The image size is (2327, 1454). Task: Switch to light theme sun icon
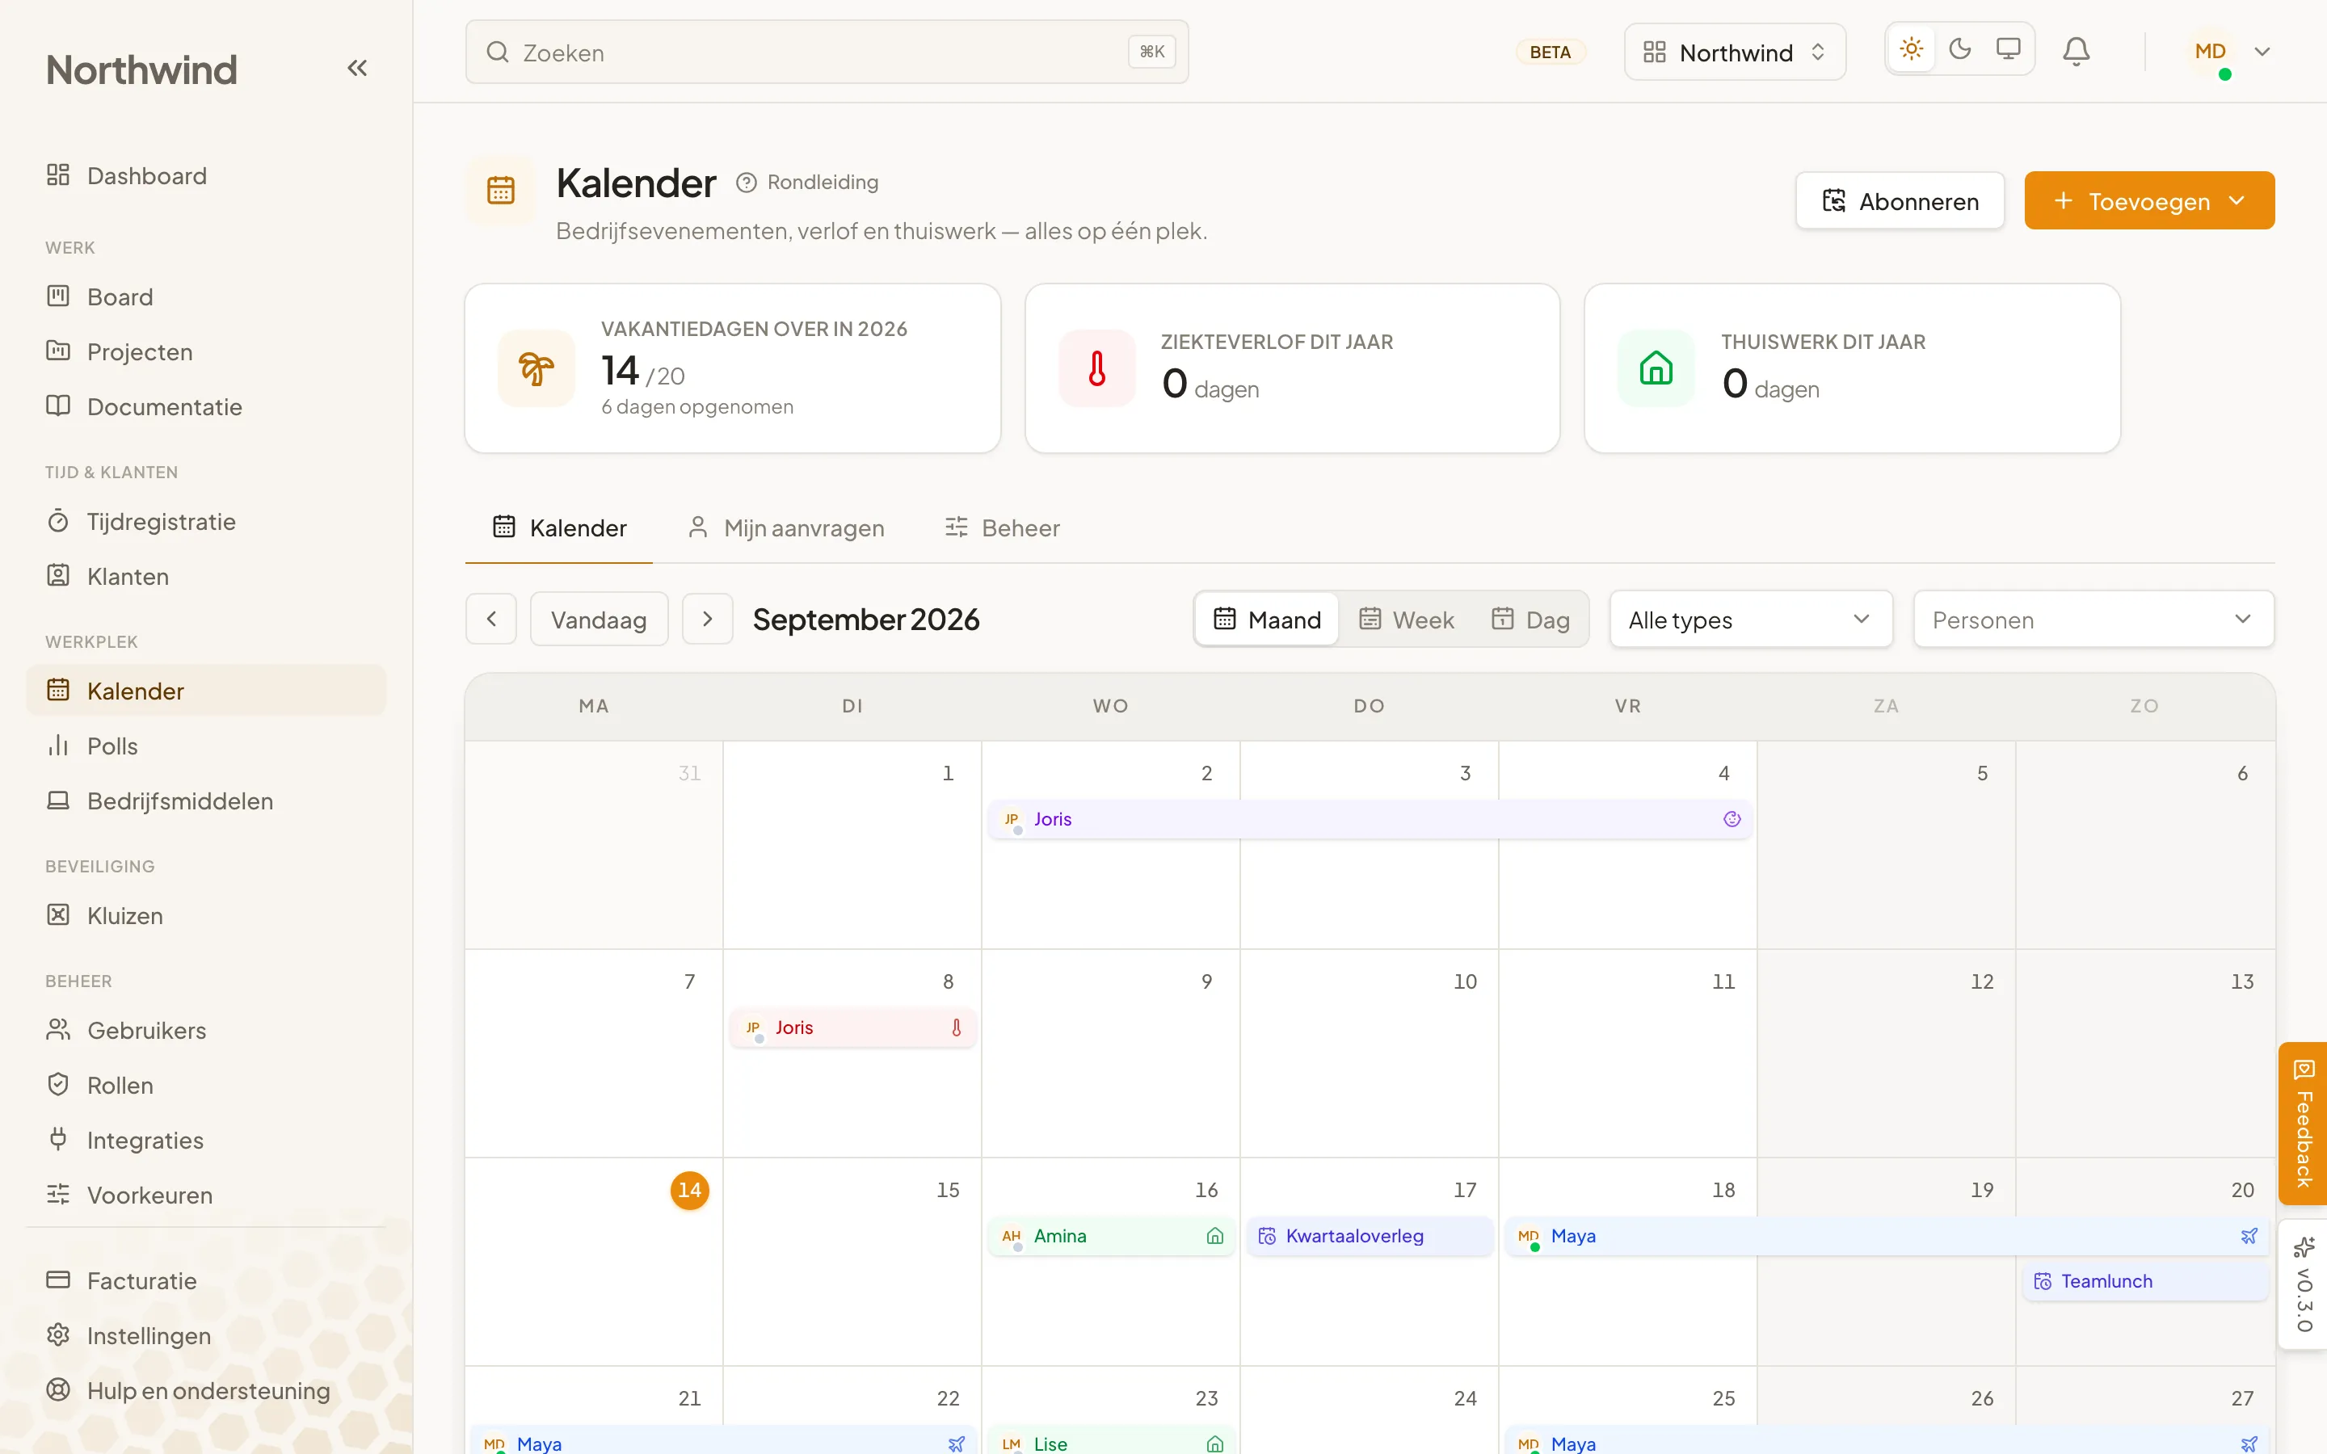click(1911, 49)
